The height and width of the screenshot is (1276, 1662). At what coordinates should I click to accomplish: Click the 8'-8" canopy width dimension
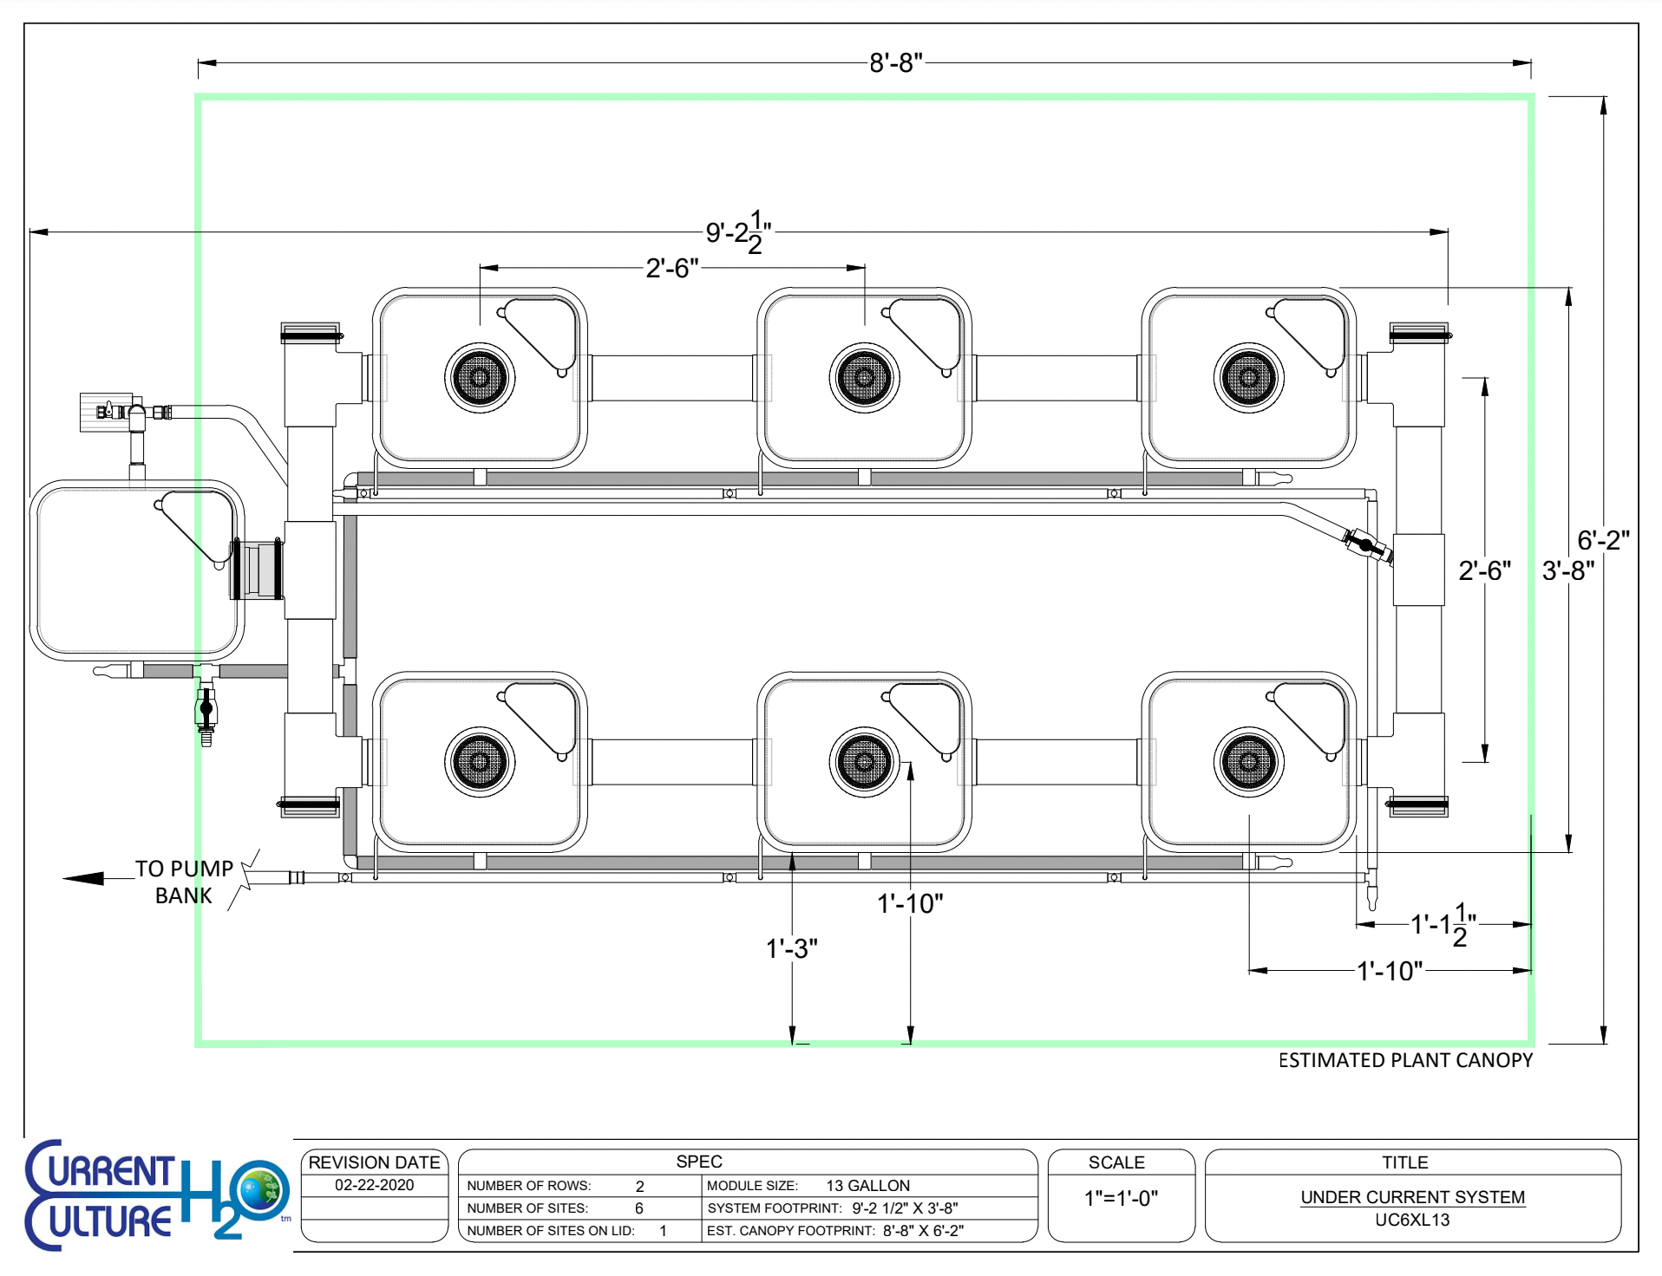click(895, 63)
